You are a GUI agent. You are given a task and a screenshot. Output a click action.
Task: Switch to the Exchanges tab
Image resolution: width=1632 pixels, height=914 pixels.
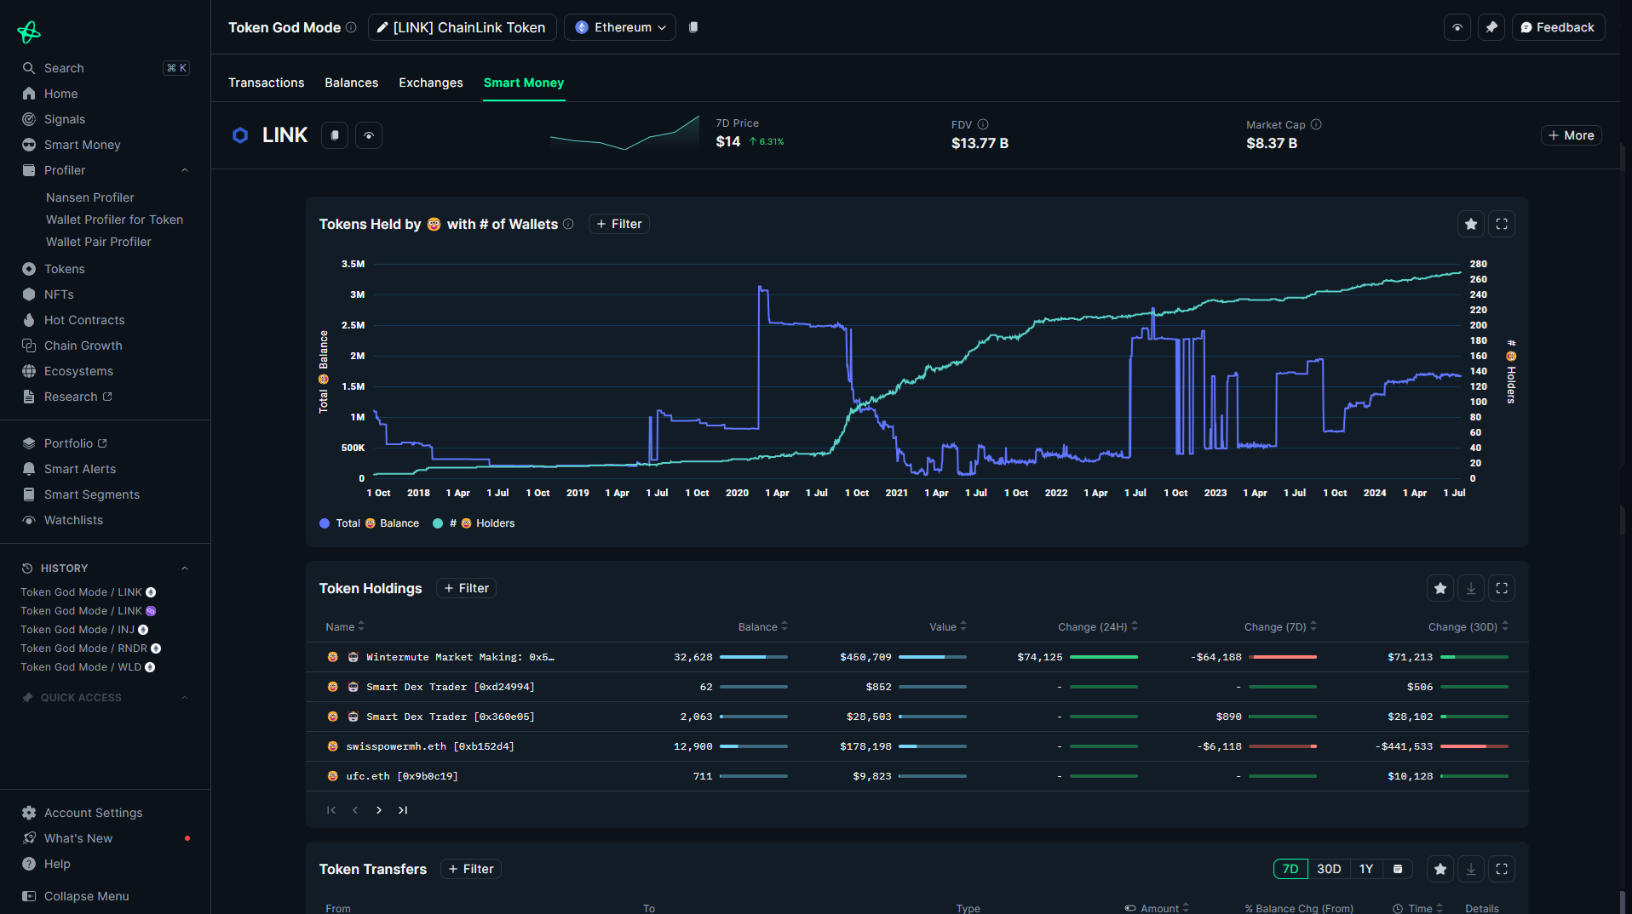coord(431,83)
